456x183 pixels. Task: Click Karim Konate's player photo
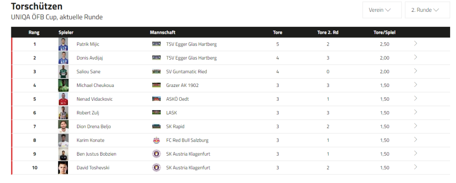(63, 140)
